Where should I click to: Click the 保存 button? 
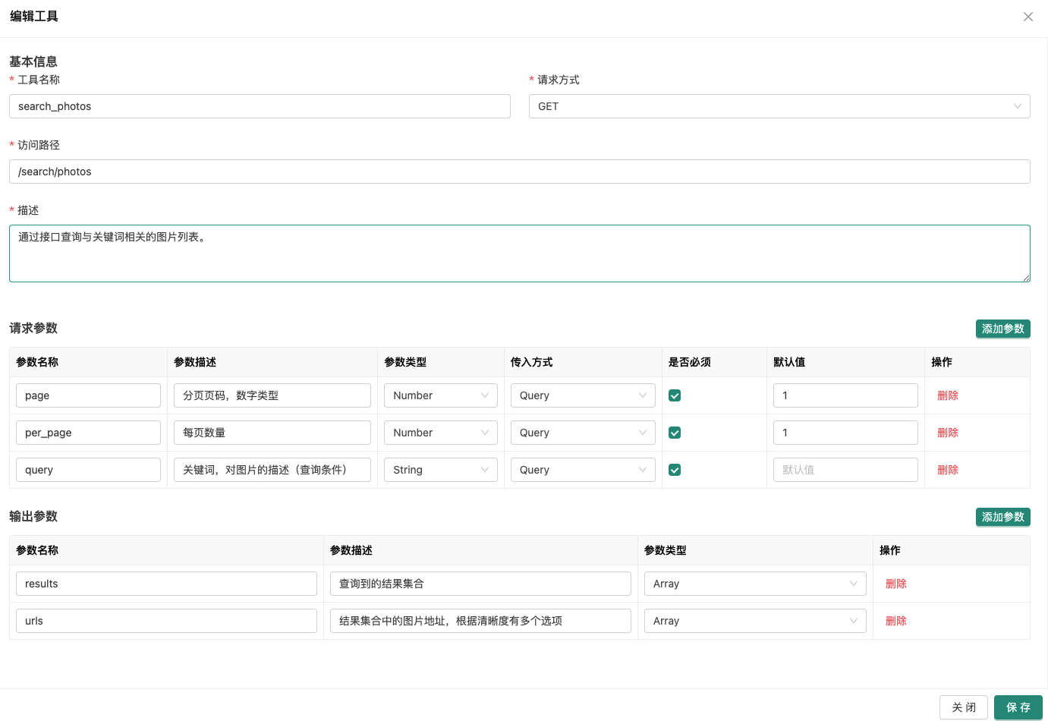(1018, 707)
